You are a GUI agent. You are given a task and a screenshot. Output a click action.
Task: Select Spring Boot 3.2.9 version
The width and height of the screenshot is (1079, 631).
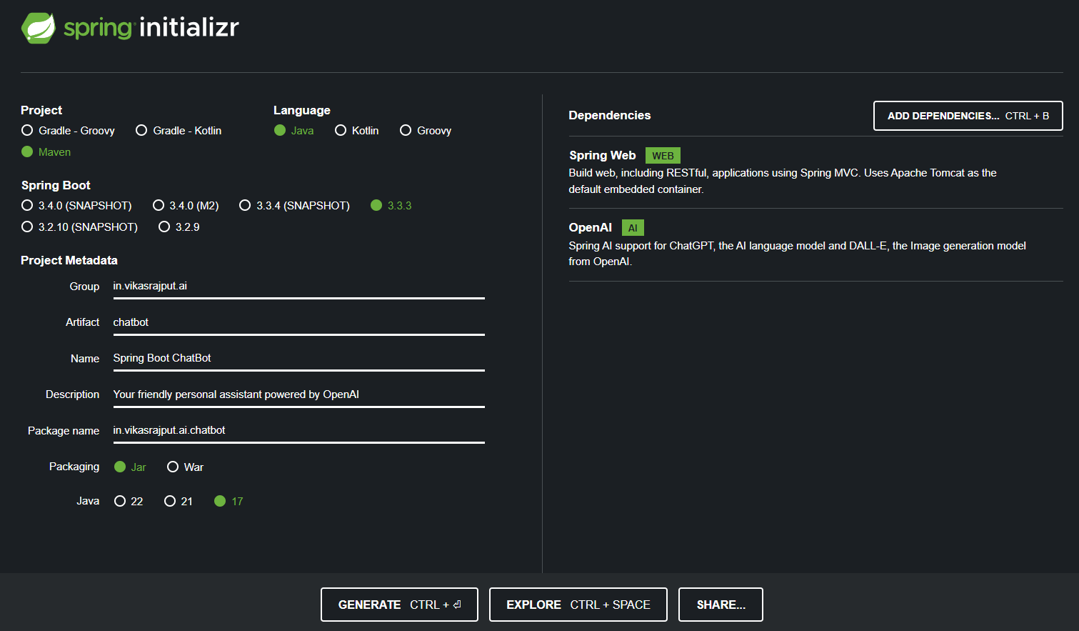pos(179,227)
